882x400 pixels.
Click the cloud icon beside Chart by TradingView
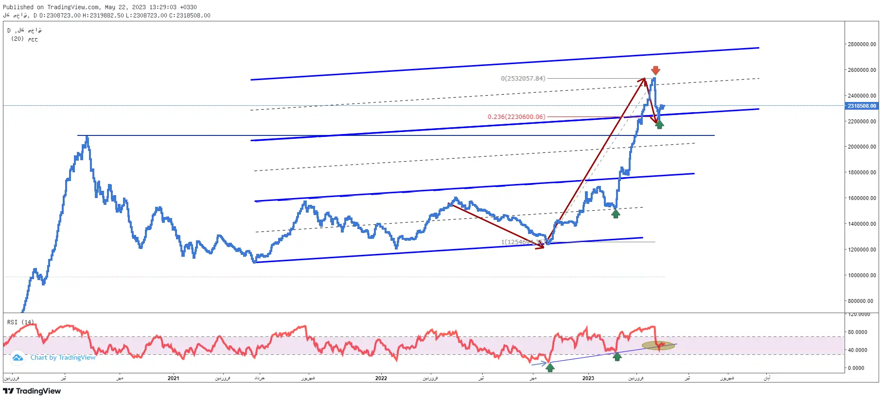pyautogui.click(x=18, y=358)
